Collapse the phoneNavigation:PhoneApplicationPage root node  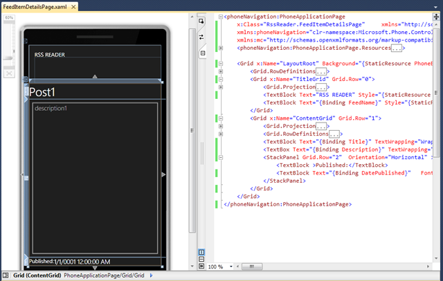[221, 17]
